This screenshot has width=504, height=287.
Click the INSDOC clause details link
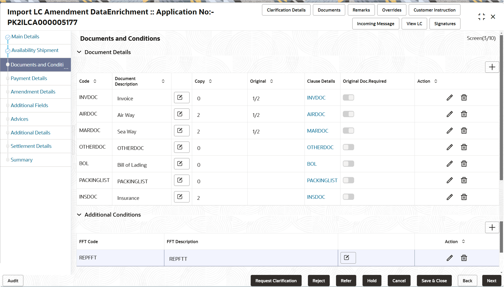316,197
